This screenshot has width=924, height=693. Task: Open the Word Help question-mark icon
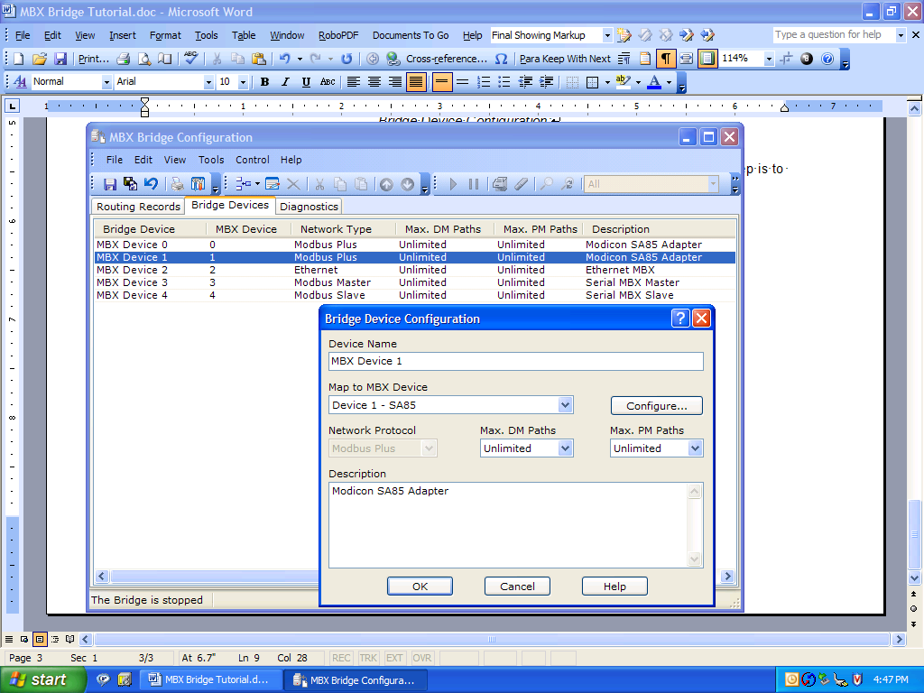click(x=827, y=59)
